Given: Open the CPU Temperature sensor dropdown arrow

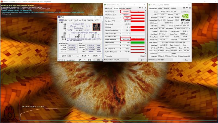Looking at the screenshot, I should tap(120, 49).
